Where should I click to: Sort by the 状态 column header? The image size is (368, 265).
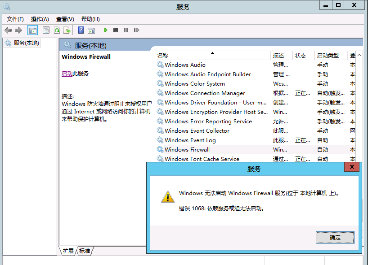click(303, 56)
